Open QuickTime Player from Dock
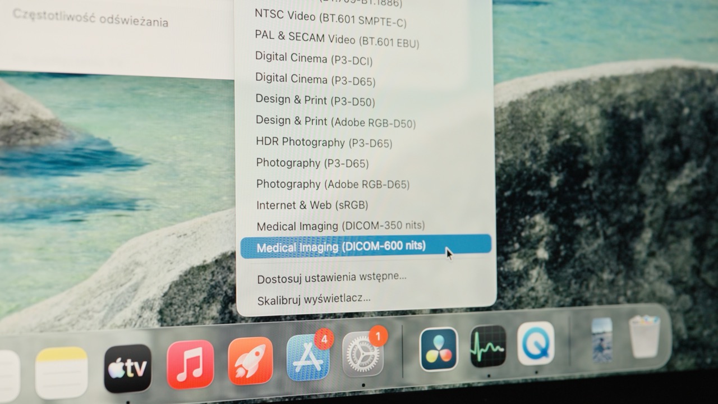The height and width of the screenshot is (404, 718). tap(536, 343)
